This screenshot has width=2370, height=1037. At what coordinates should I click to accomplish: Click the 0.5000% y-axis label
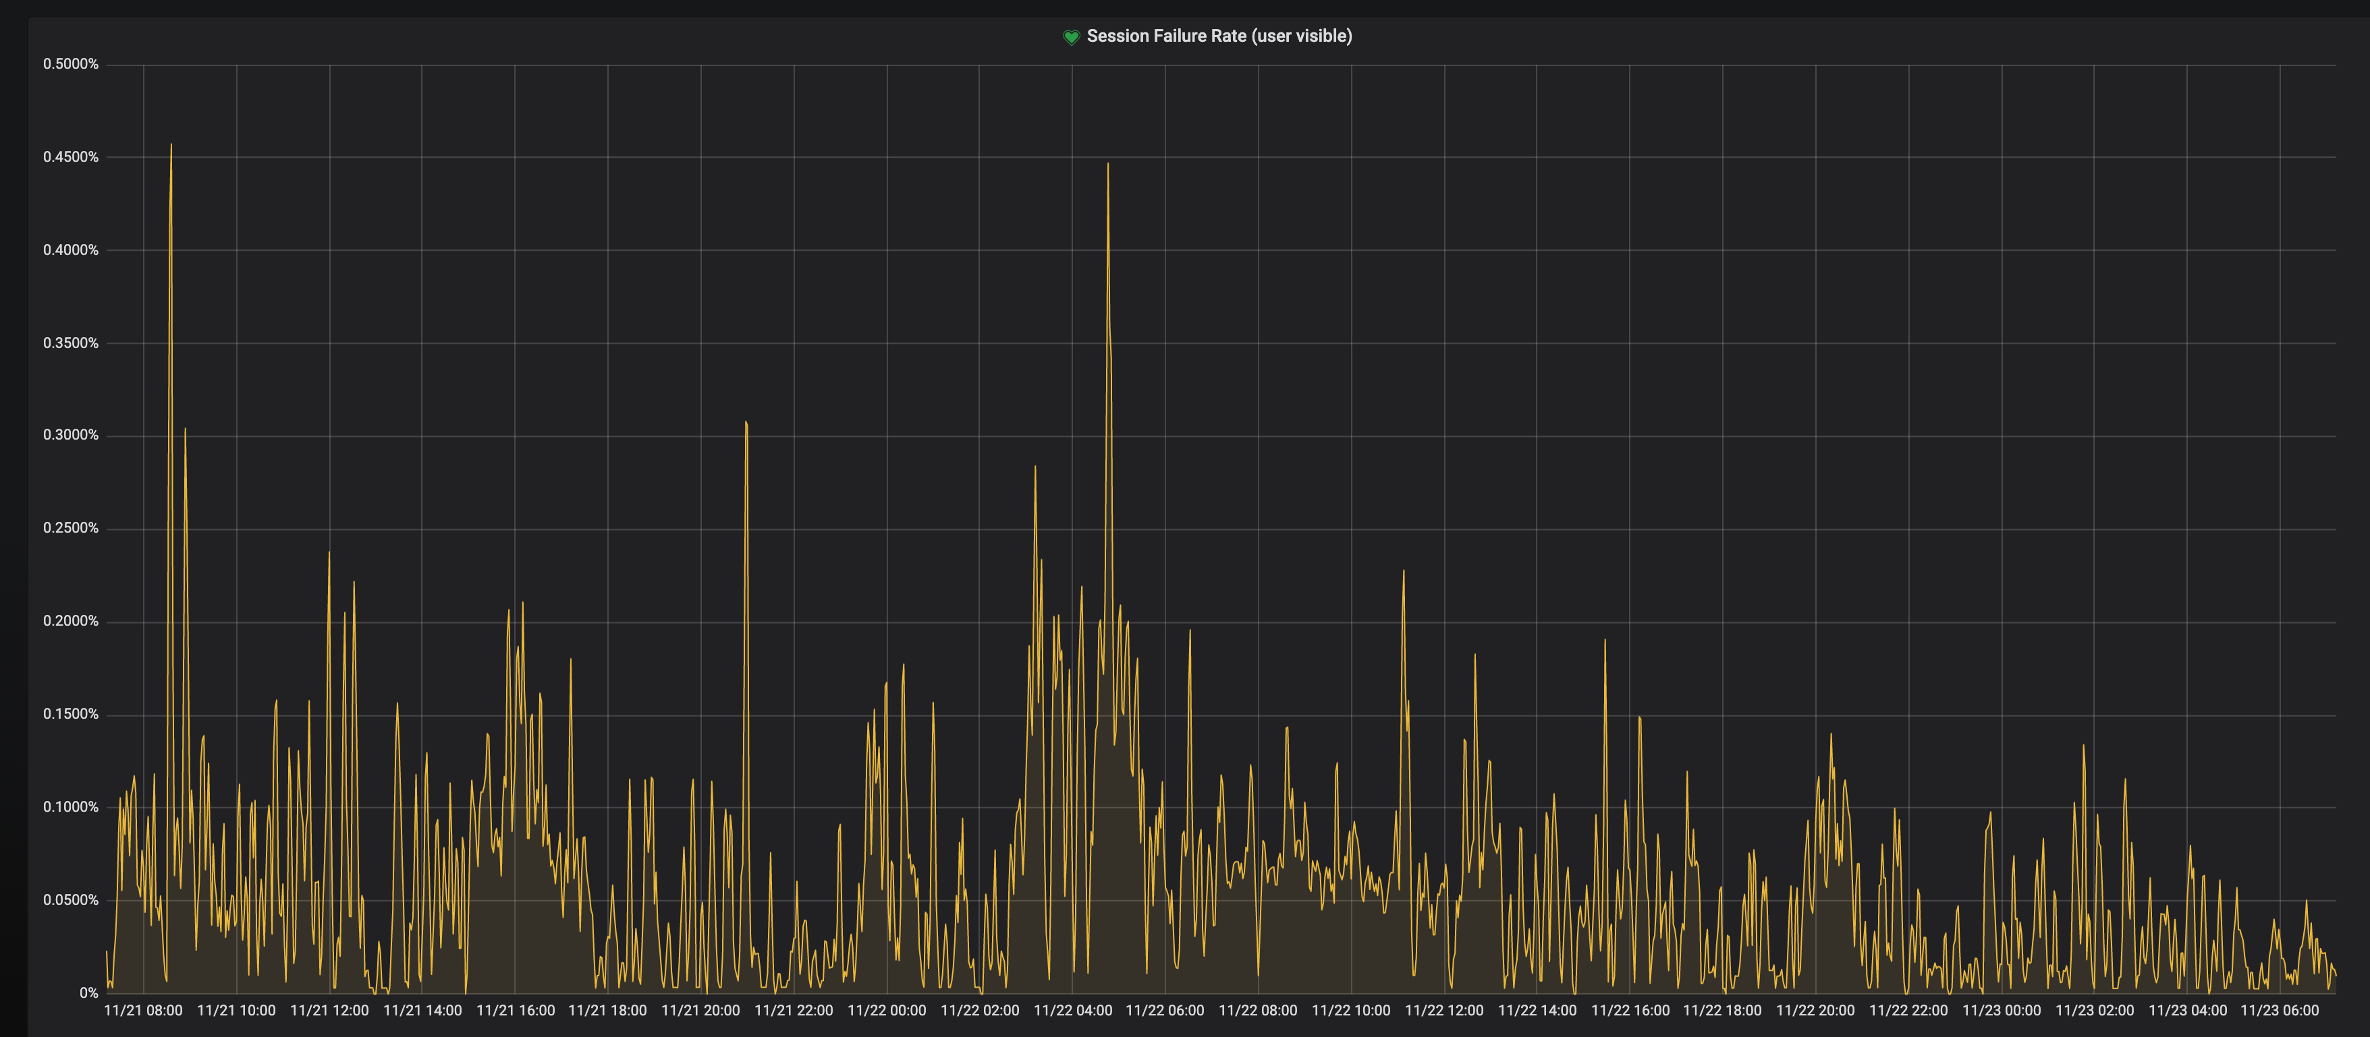pos(71,63)
